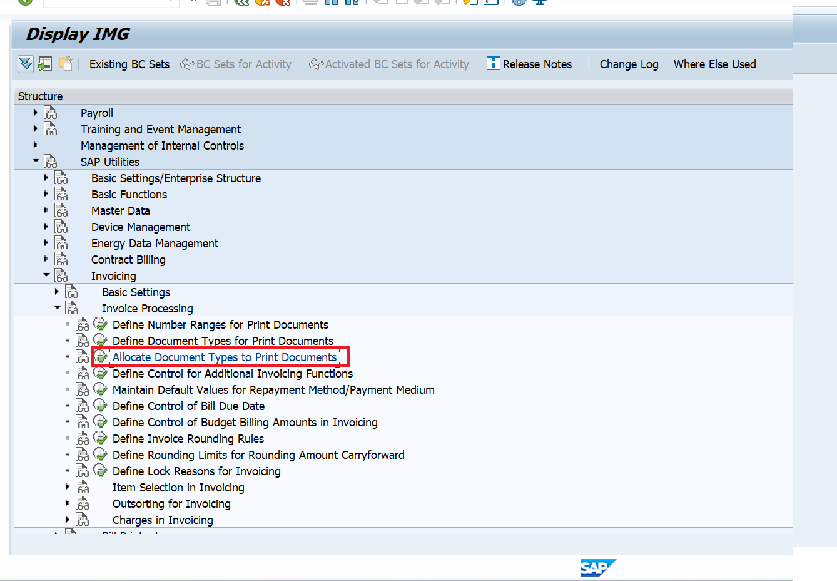The width and height of the screenshot is (837, 581).
Task: Open documentation icon for Training and Event Management
Action: pyautogui.click(x=51, y=129)
